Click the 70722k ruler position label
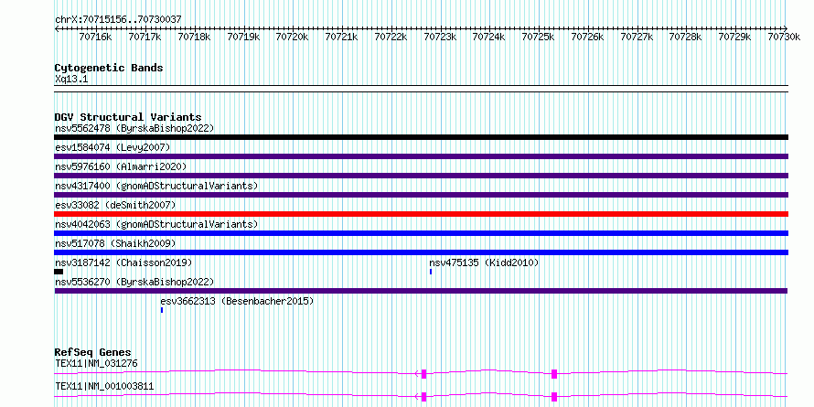The height and width of the screenshot is (407, 814). tap(391, 37)
